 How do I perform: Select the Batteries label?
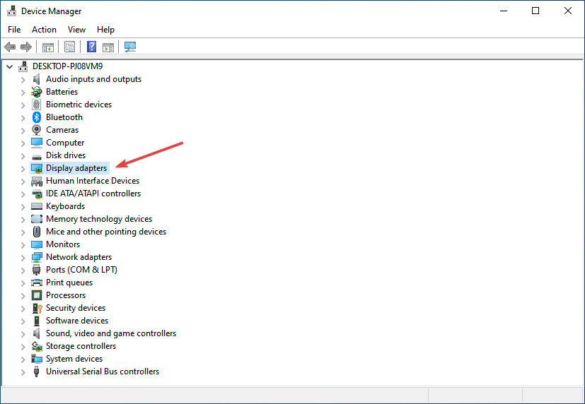tap(62, 92)
